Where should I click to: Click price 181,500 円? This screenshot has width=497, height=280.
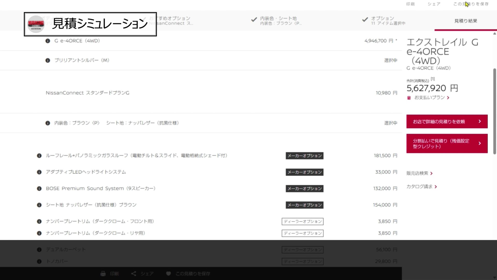point(385,156)
